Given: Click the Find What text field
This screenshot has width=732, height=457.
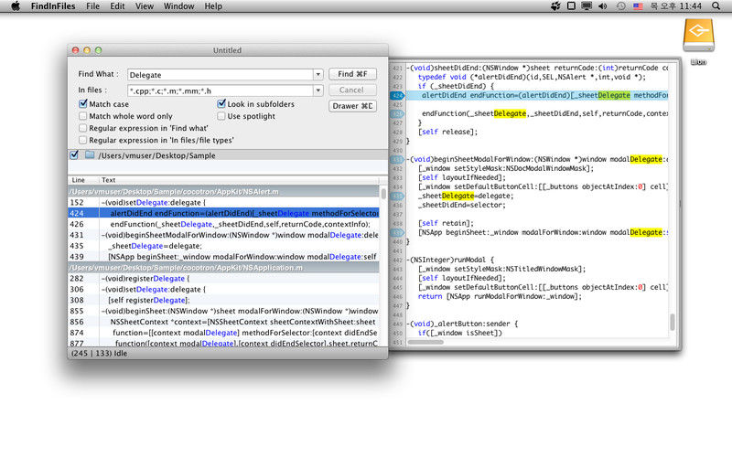Looking at the screenshot, I should 221,75.
